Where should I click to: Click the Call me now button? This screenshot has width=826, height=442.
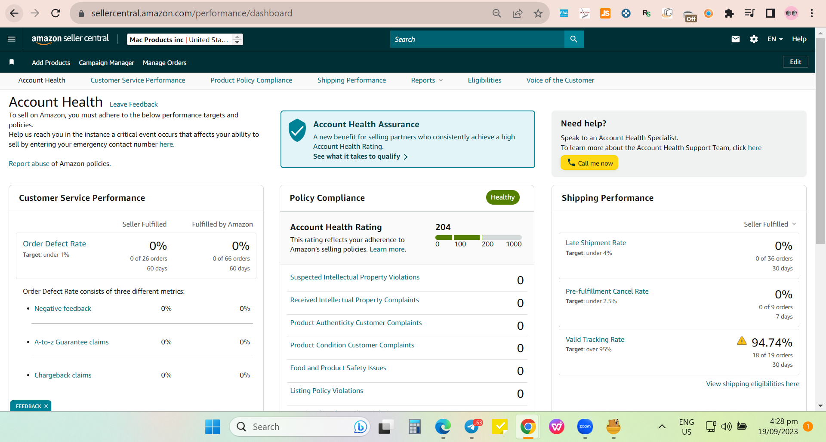coord(589,163)
